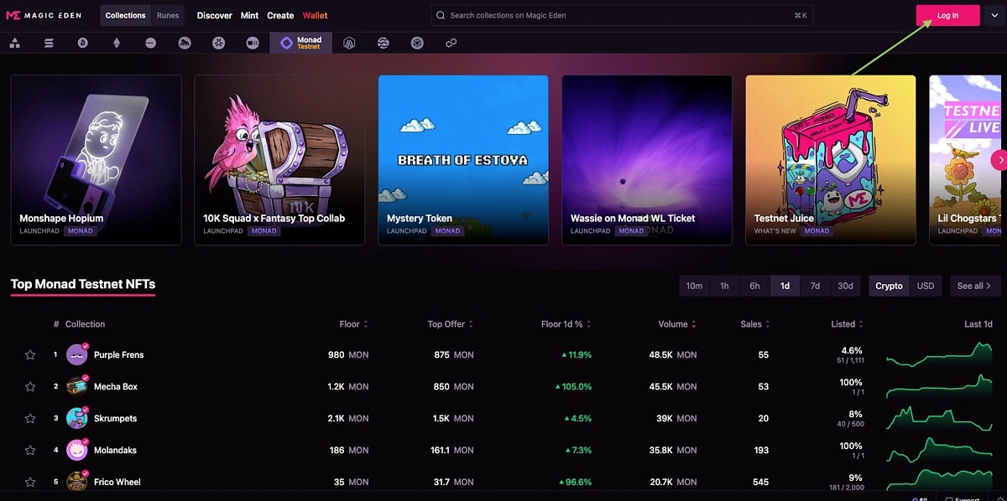Select the 7d time range
The height and width of the screenshot is (501, 1007).
(815, 286)
